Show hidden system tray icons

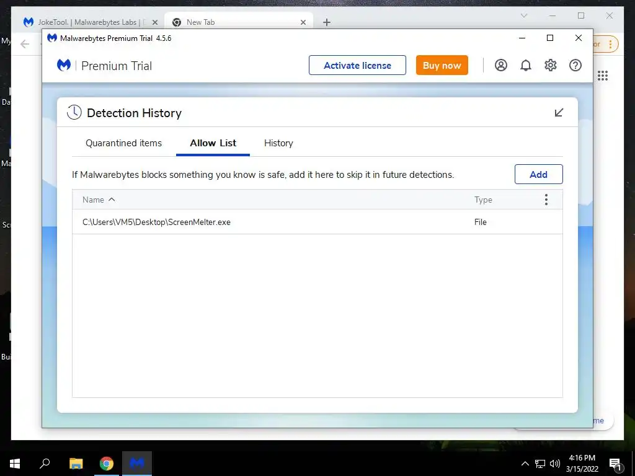coord(525,464)
